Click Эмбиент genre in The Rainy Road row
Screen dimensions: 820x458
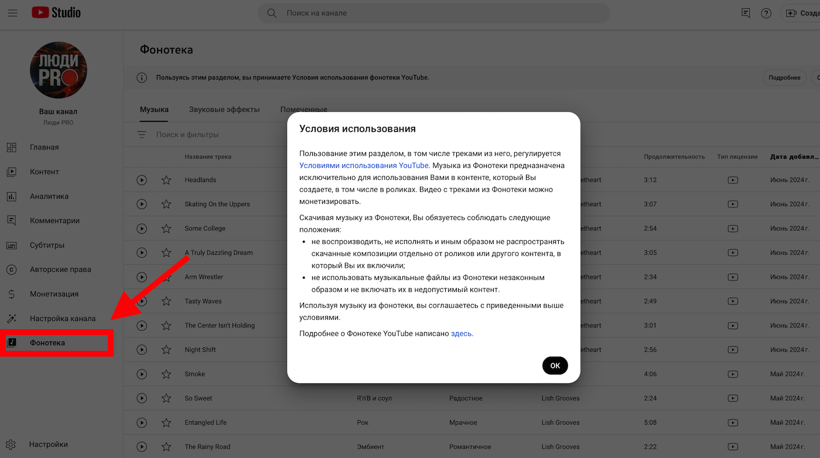coord(370,447)
